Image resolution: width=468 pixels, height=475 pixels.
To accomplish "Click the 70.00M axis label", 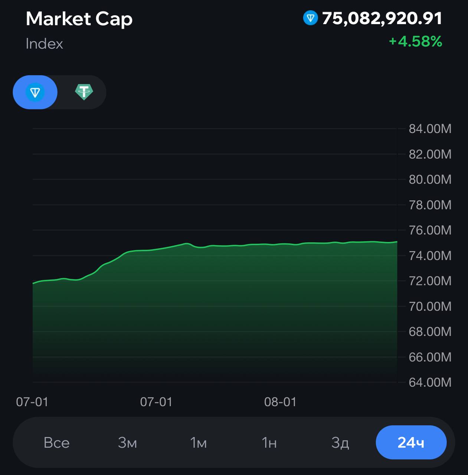I will (430, 307).
